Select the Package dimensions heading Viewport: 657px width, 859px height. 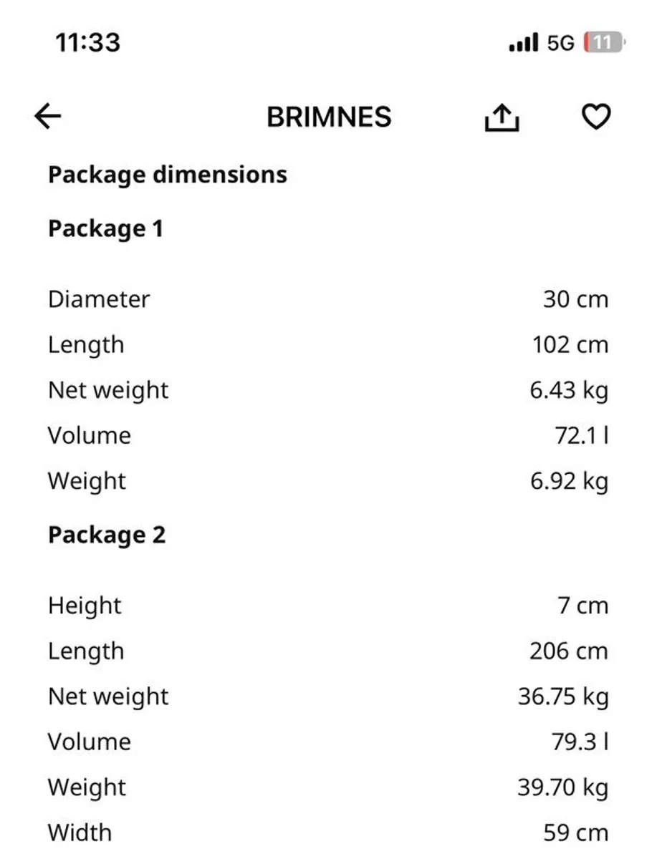point(168,175)
